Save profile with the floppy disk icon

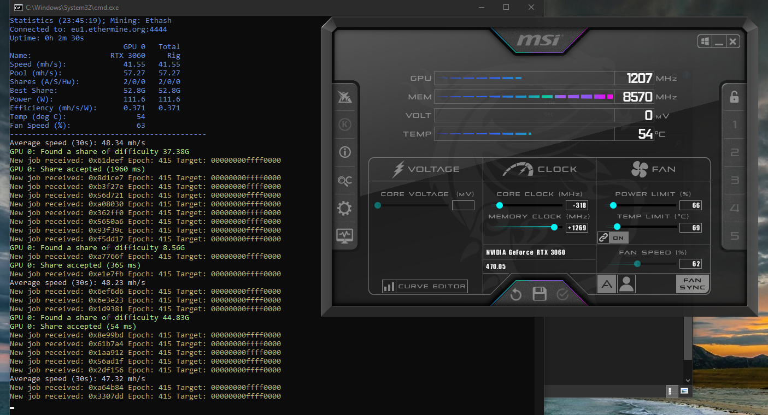[540, 294]
